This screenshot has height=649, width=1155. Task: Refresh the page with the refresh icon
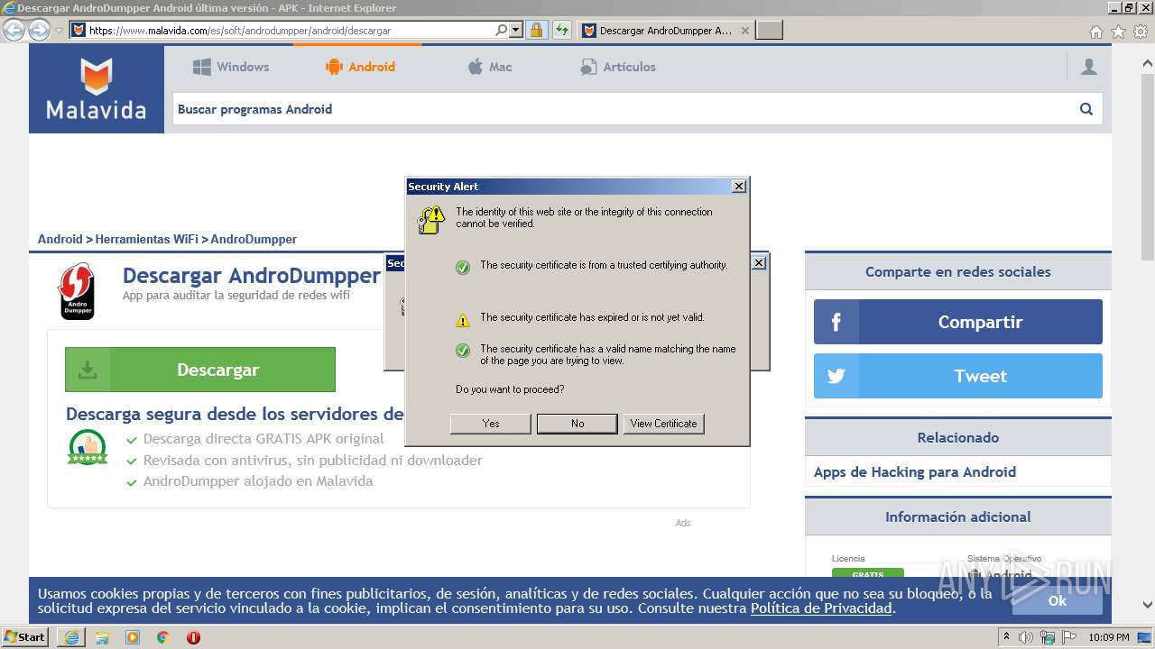(562, 30)
